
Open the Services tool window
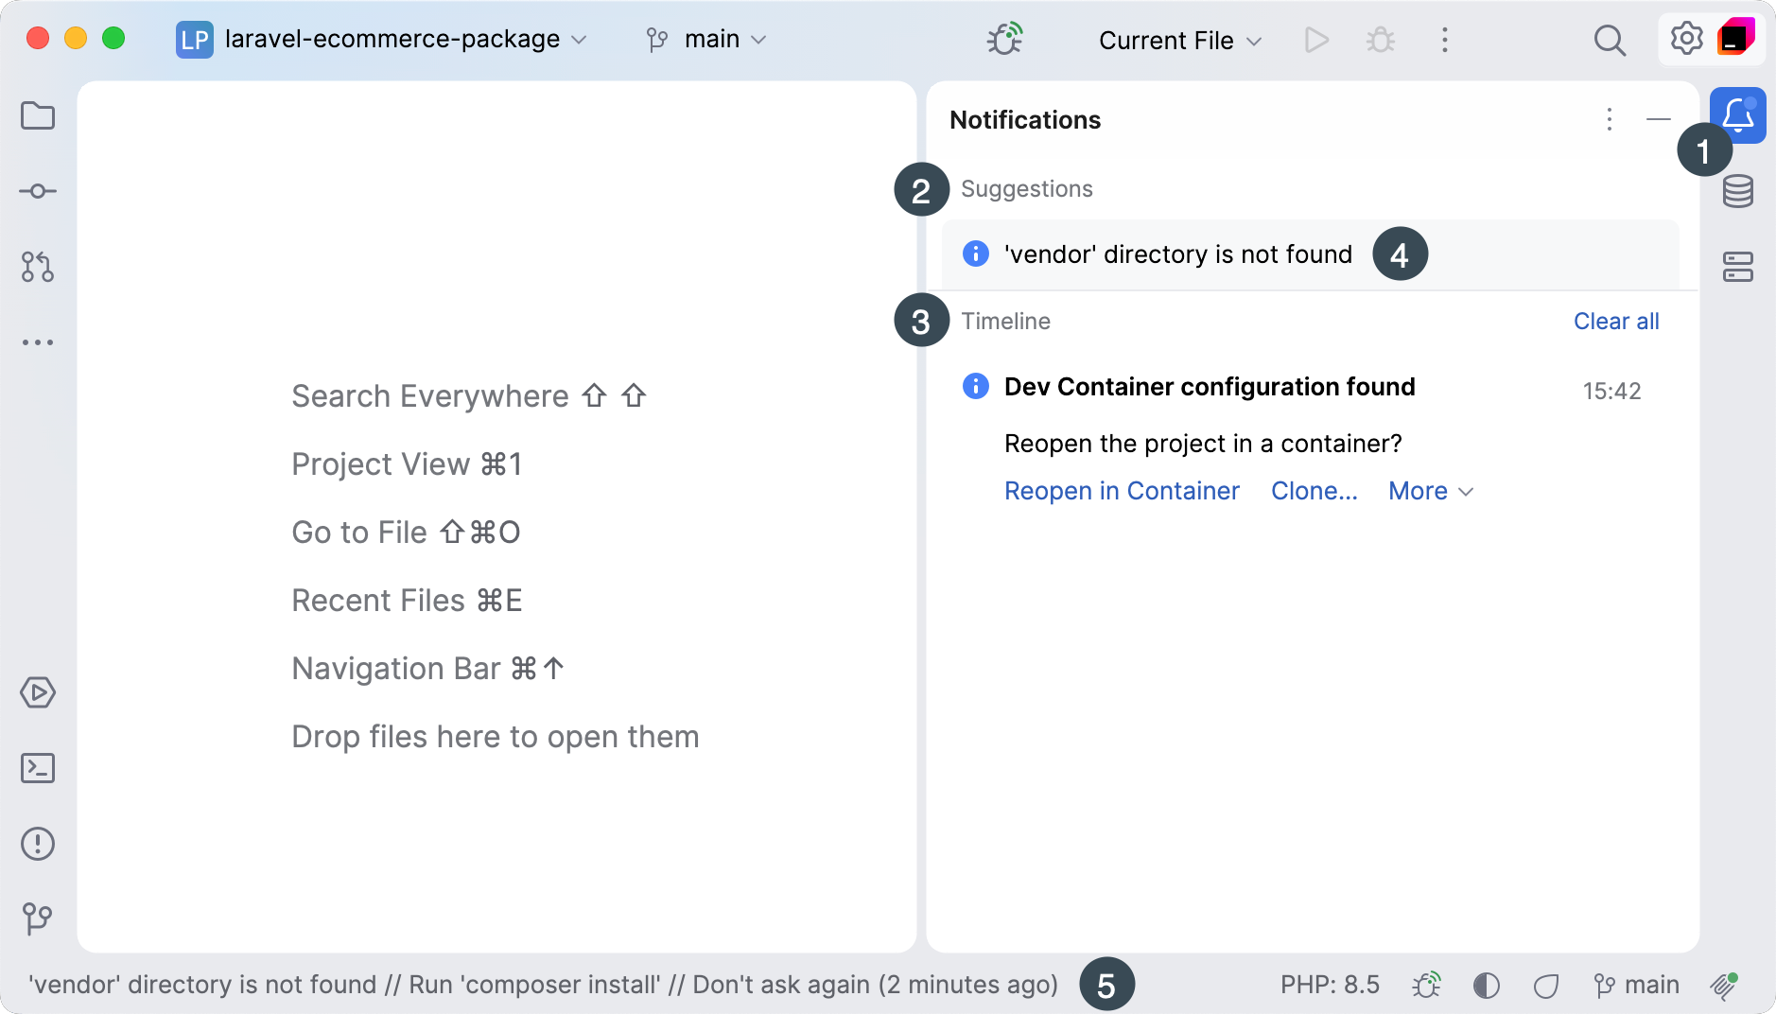pyautogui.click(x=38, y=692)
